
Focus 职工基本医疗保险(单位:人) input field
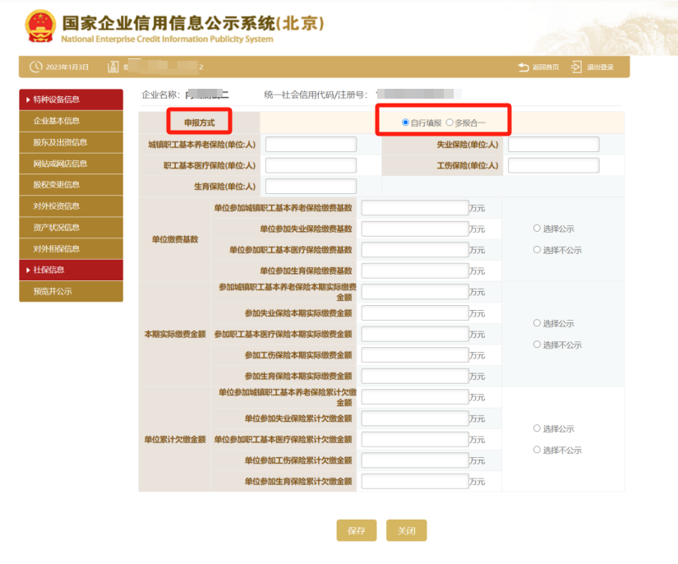pyautogui.click(x=311, y=165)
